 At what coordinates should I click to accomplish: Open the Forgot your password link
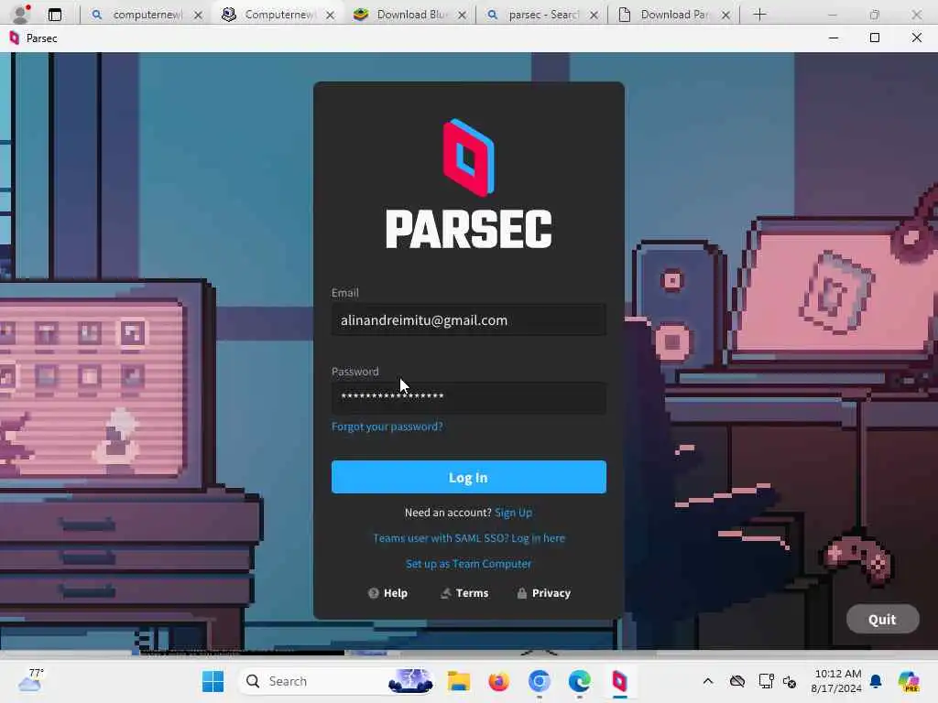click(387, 427)
